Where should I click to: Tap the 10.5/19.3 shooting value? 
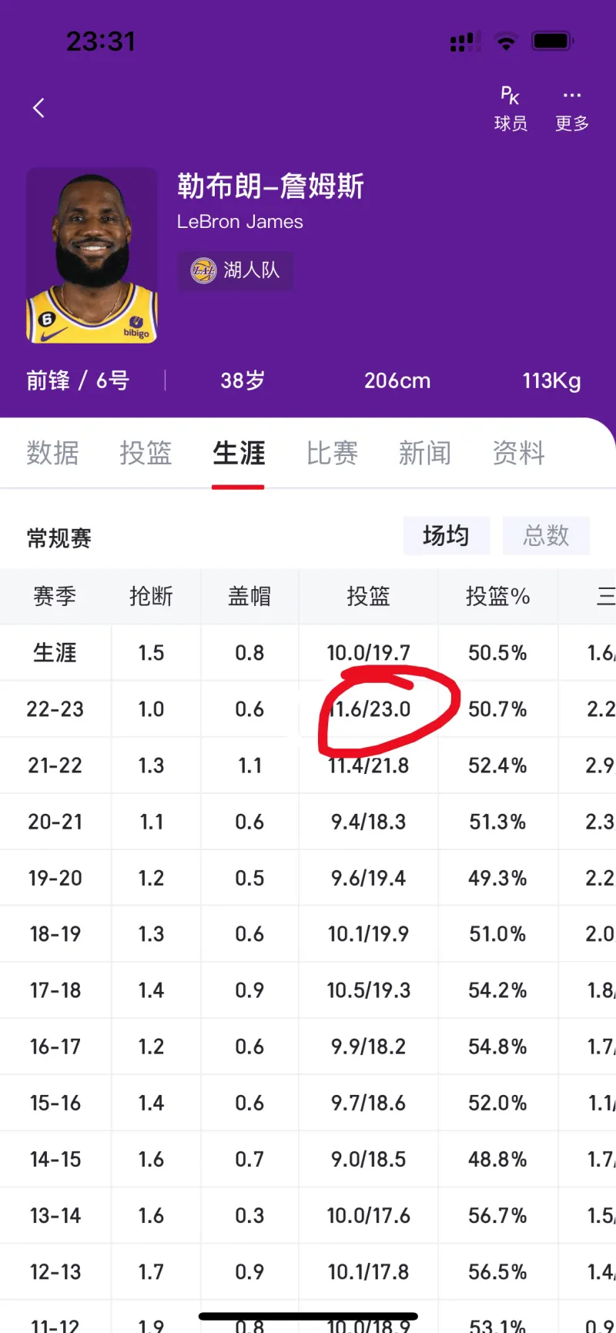[x=368, y=990]
